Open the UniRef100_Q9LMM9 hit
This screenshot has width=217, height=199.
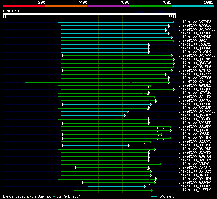195,138
